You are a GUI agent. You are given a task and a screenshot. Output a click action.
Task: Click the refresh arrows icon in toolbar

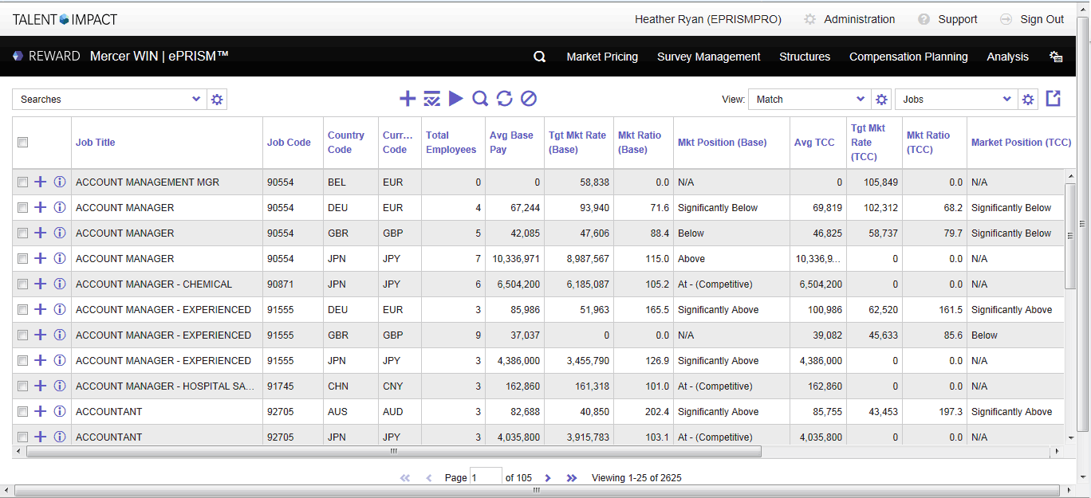click(x=504, y=99)
